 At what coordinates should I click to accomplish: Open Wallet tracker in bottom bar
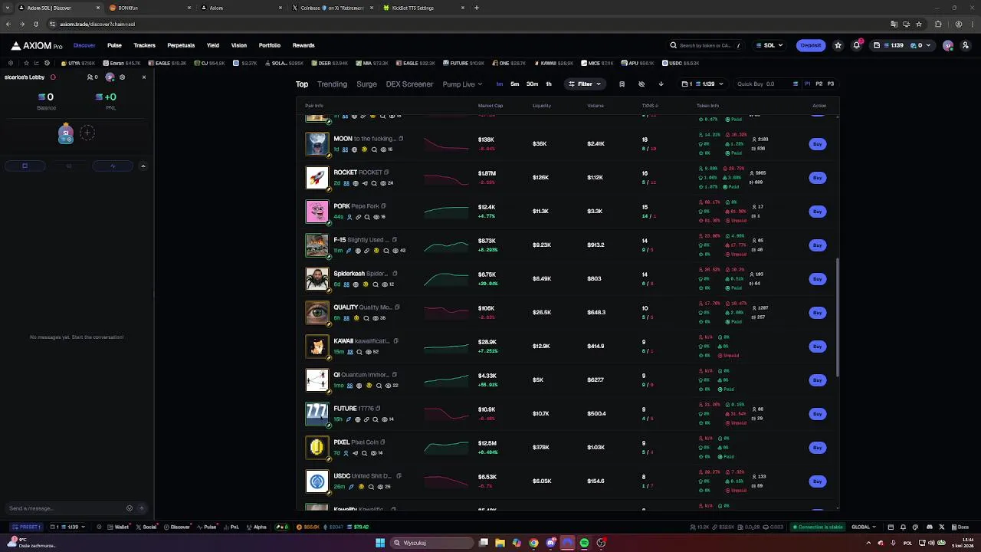click(118, 527)
